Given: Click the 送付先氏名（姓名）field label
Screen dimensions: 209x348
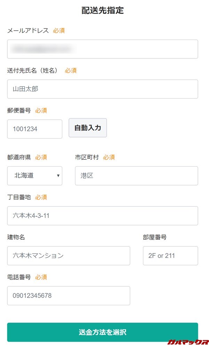Looking at the screenshot, I should [x=32, y=70].
